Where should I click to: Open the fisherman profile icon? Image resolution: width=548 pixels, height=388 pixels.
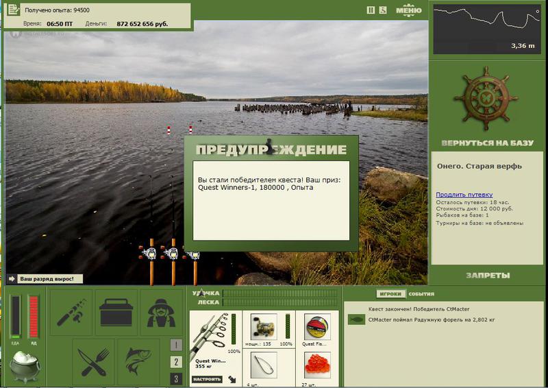161,312
